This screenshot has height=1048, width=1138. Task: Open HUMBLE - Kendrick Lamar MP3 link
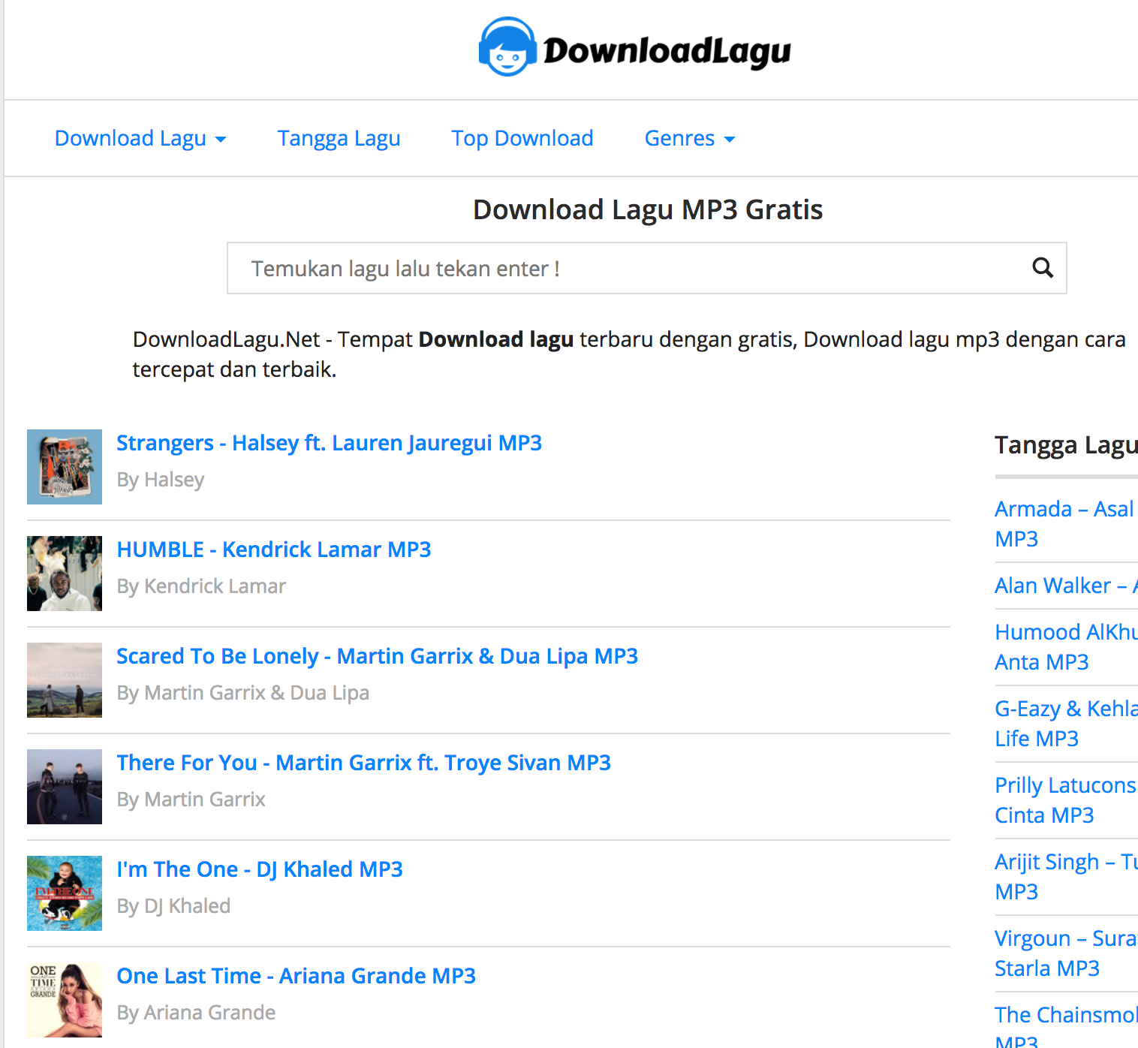click(274, 550)
